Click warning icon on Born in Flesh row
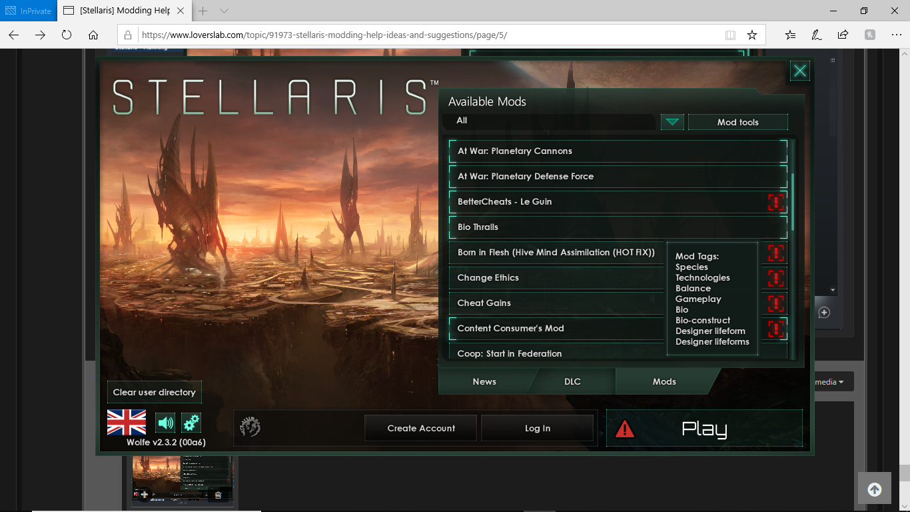 click(776, 253)
